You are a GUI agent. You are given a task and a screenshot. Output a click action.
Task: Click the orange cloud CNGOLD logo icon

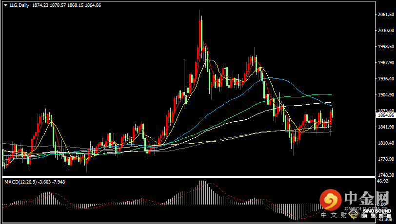[x=331, y=199]
